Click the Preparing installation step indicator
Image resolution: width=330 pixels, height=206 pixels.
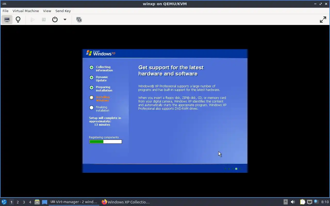91,88
